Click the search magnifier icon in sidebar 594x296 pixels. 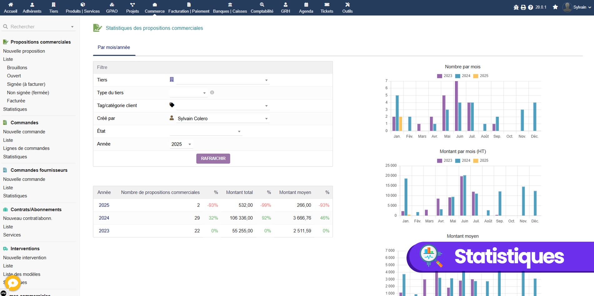pyautogui.click(x=5, y=27)
